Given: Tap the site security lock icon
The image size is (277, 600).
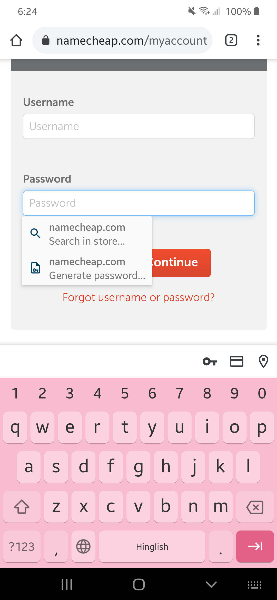Looking at the screenshot, I should (x=46, y=40).
